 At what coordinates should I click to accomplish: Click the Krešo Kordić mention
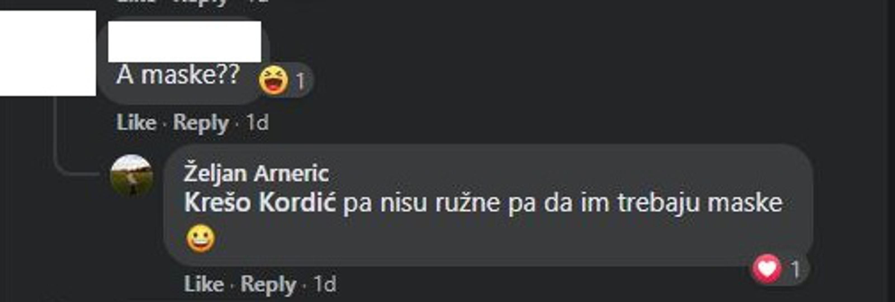click(260, 202)
